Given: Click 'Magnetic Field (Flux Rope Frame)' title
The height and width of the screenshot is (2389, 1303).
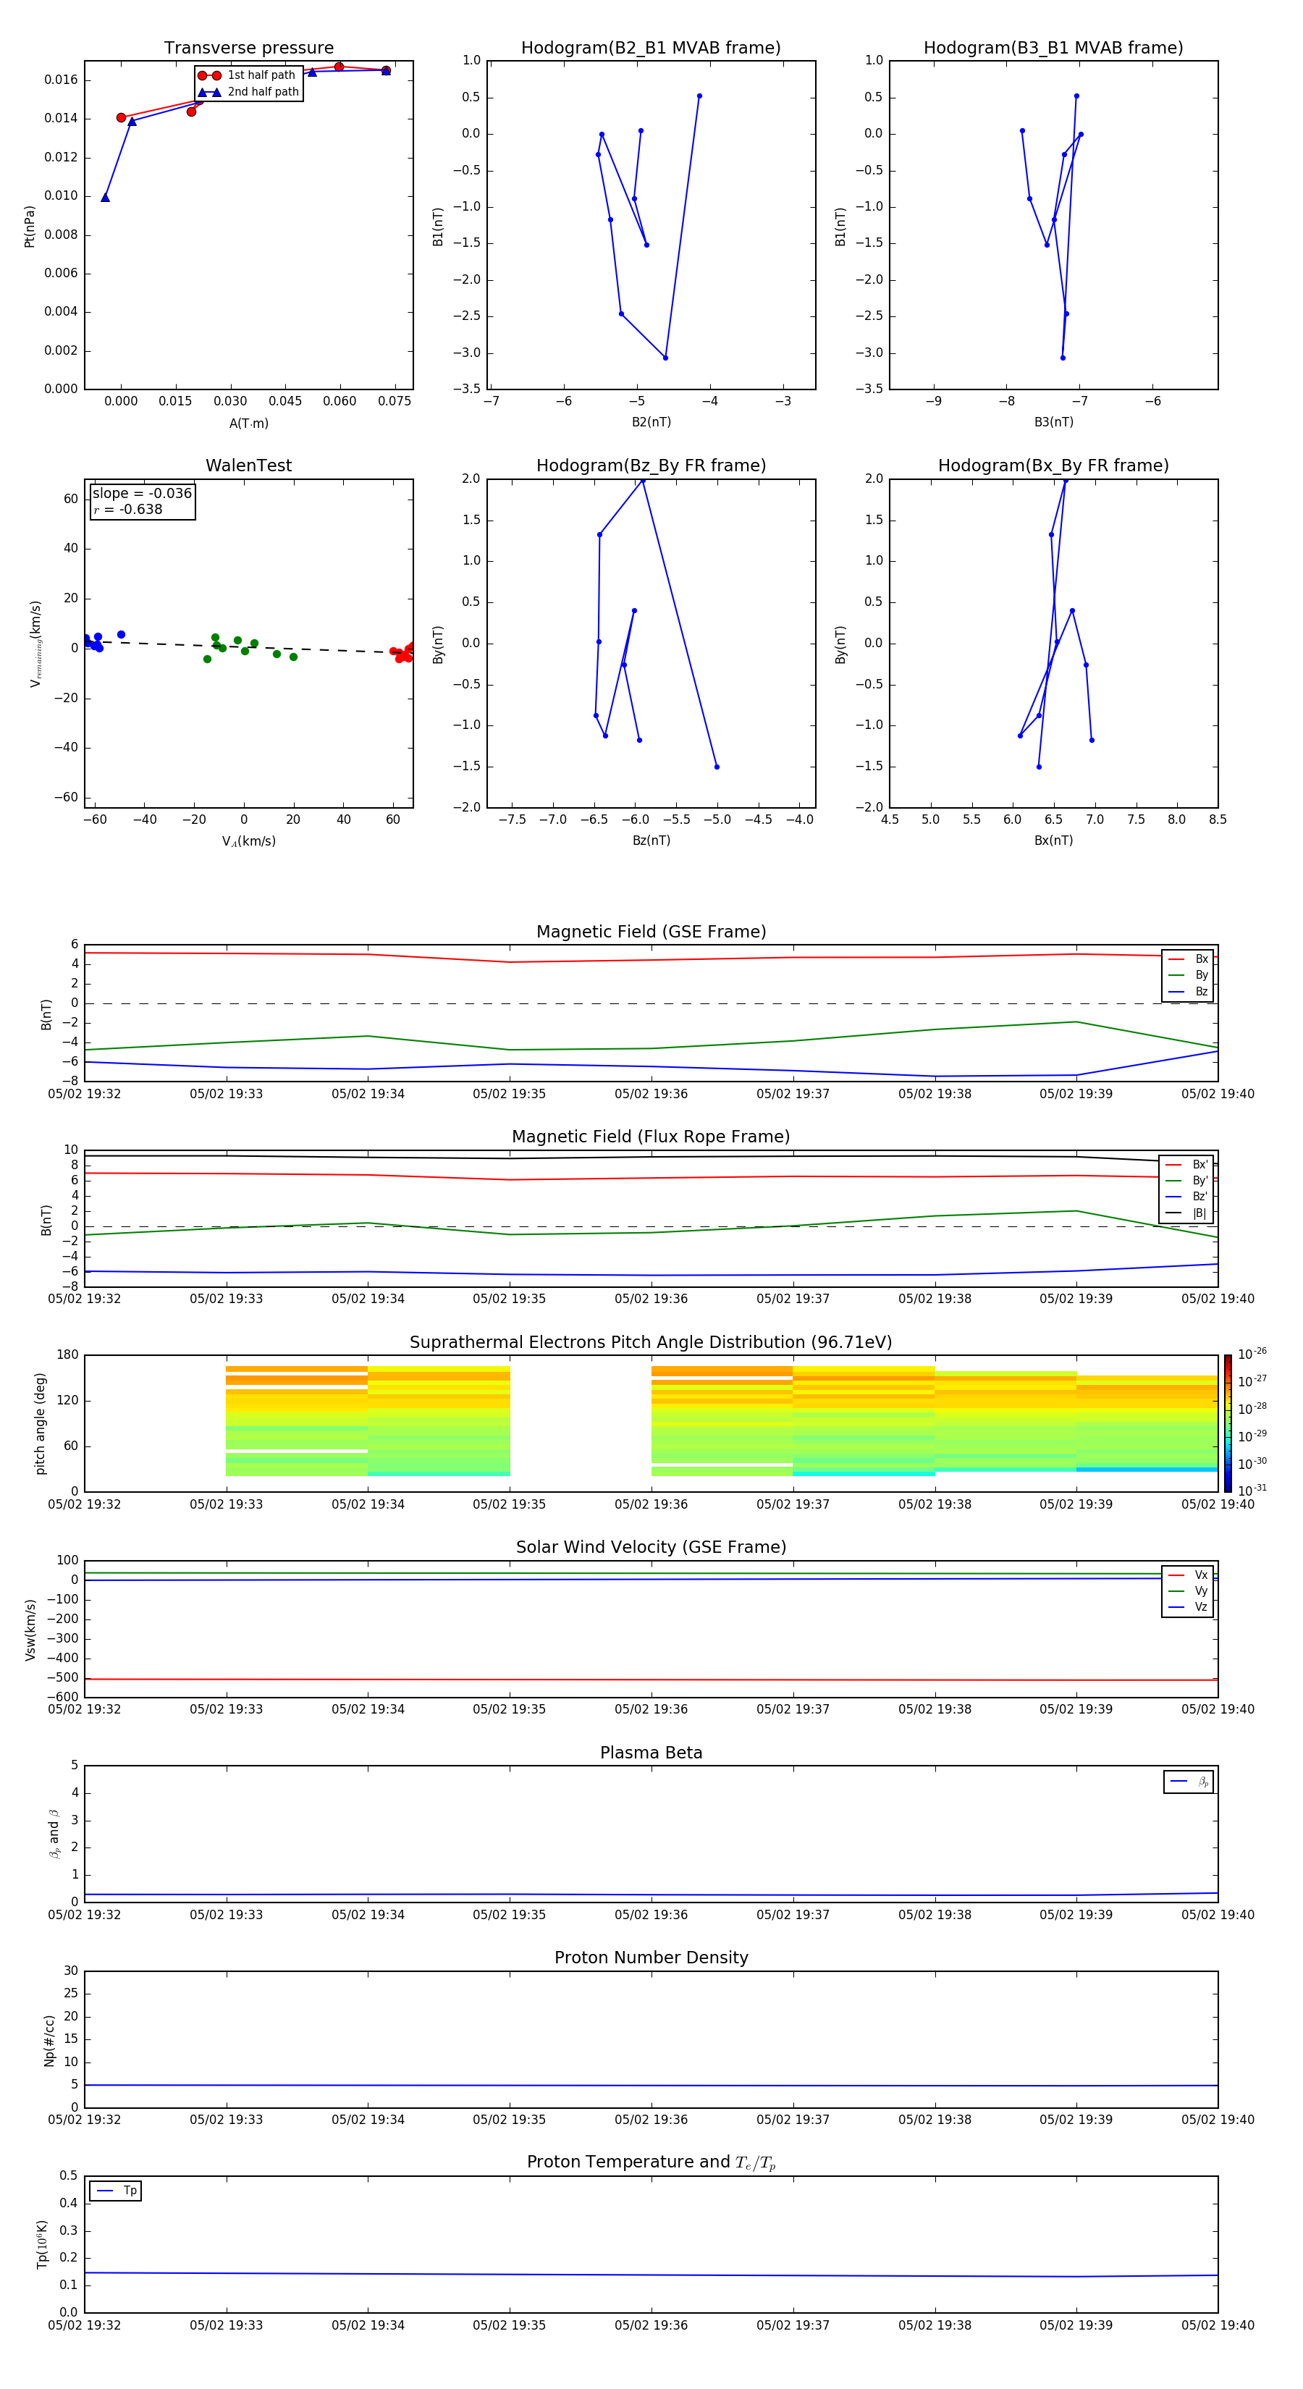Looking at the screenshot, I should click(651, 1137).
